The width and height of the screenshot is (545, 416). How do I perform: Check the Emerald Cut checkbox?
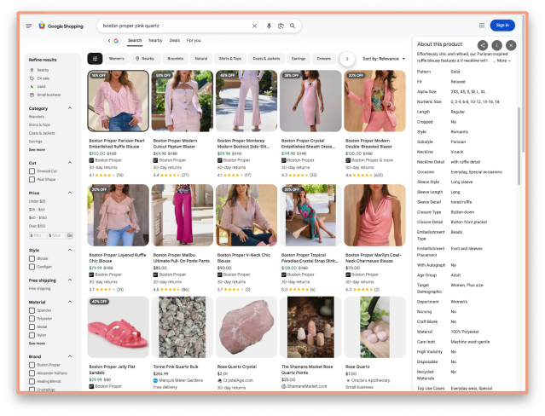(32, 170)
